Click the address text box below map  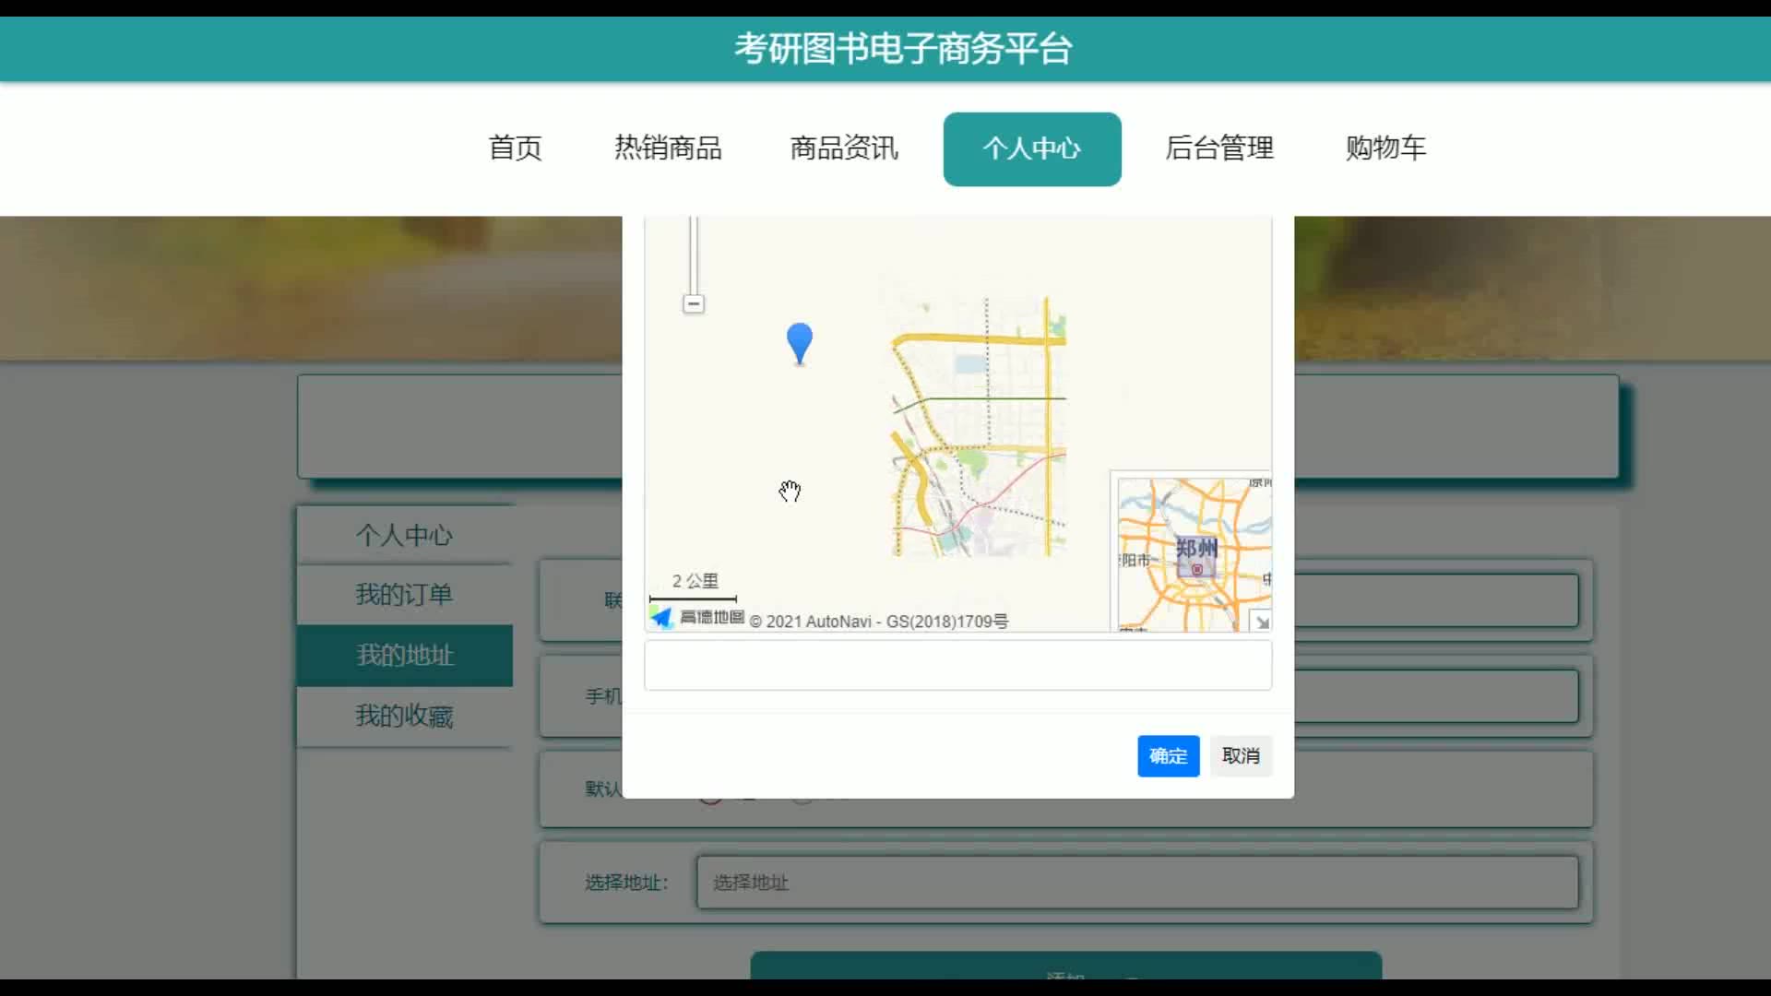[x=957, y=665]
